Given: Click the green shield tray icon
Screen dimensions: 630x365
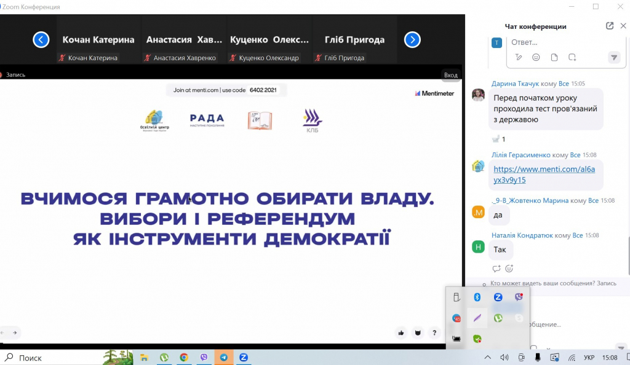Looking at the screenshot, I should pyautogui.click(x=477, y=339).
